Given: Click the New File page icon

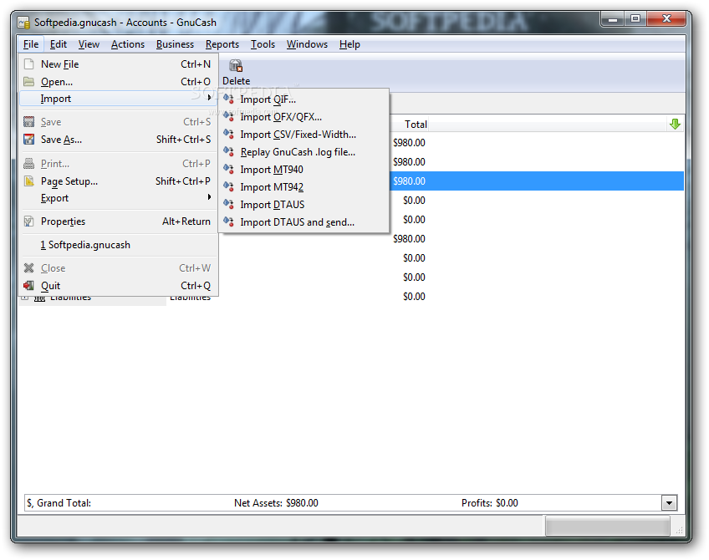Looking at the screenshot, I should [29, 64].
